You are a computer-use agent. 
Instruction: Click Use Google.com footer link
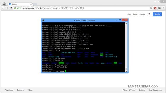pyautogui.click(x=155, y=90)
